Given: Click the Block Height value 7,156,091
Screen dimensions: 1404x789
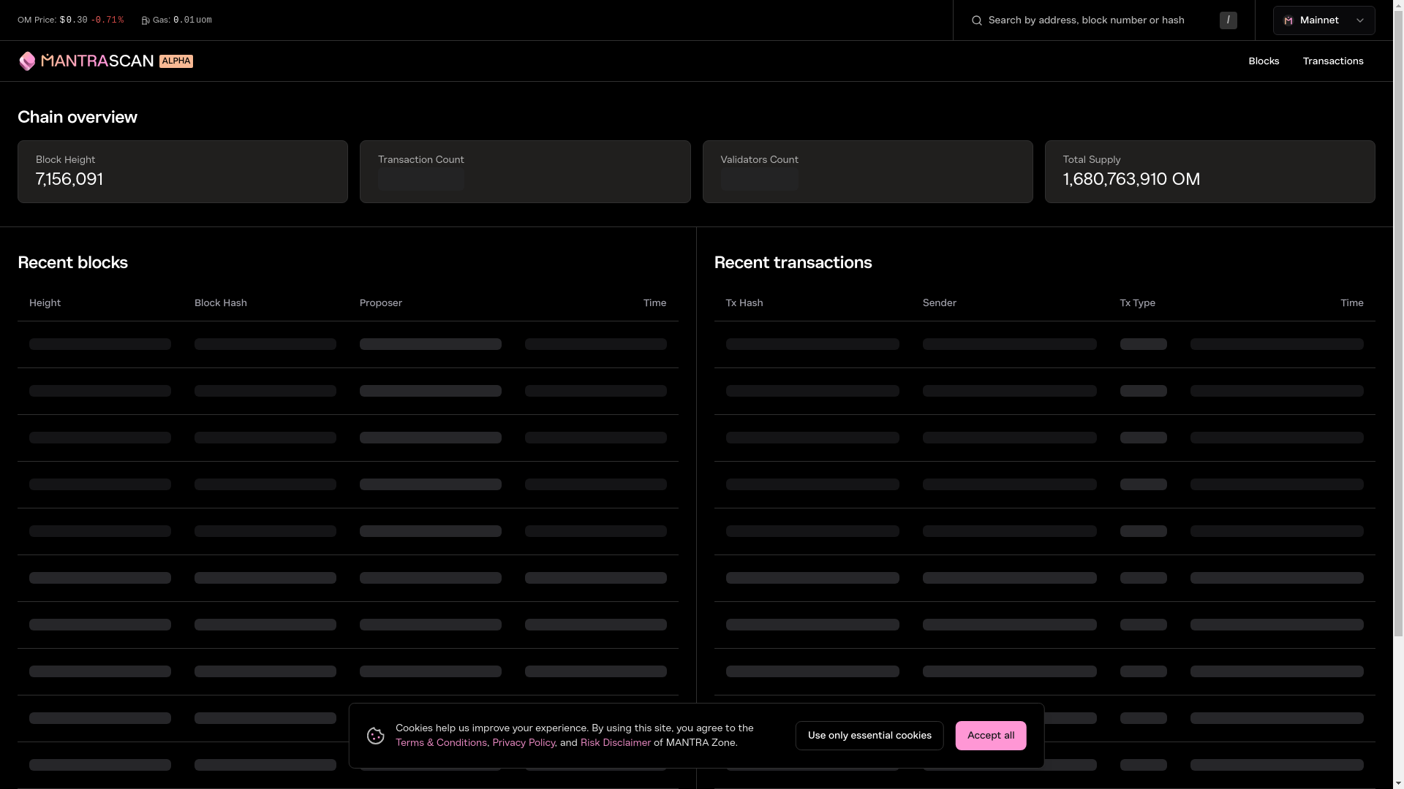Looking at the screenshot, I should point(69,179).
